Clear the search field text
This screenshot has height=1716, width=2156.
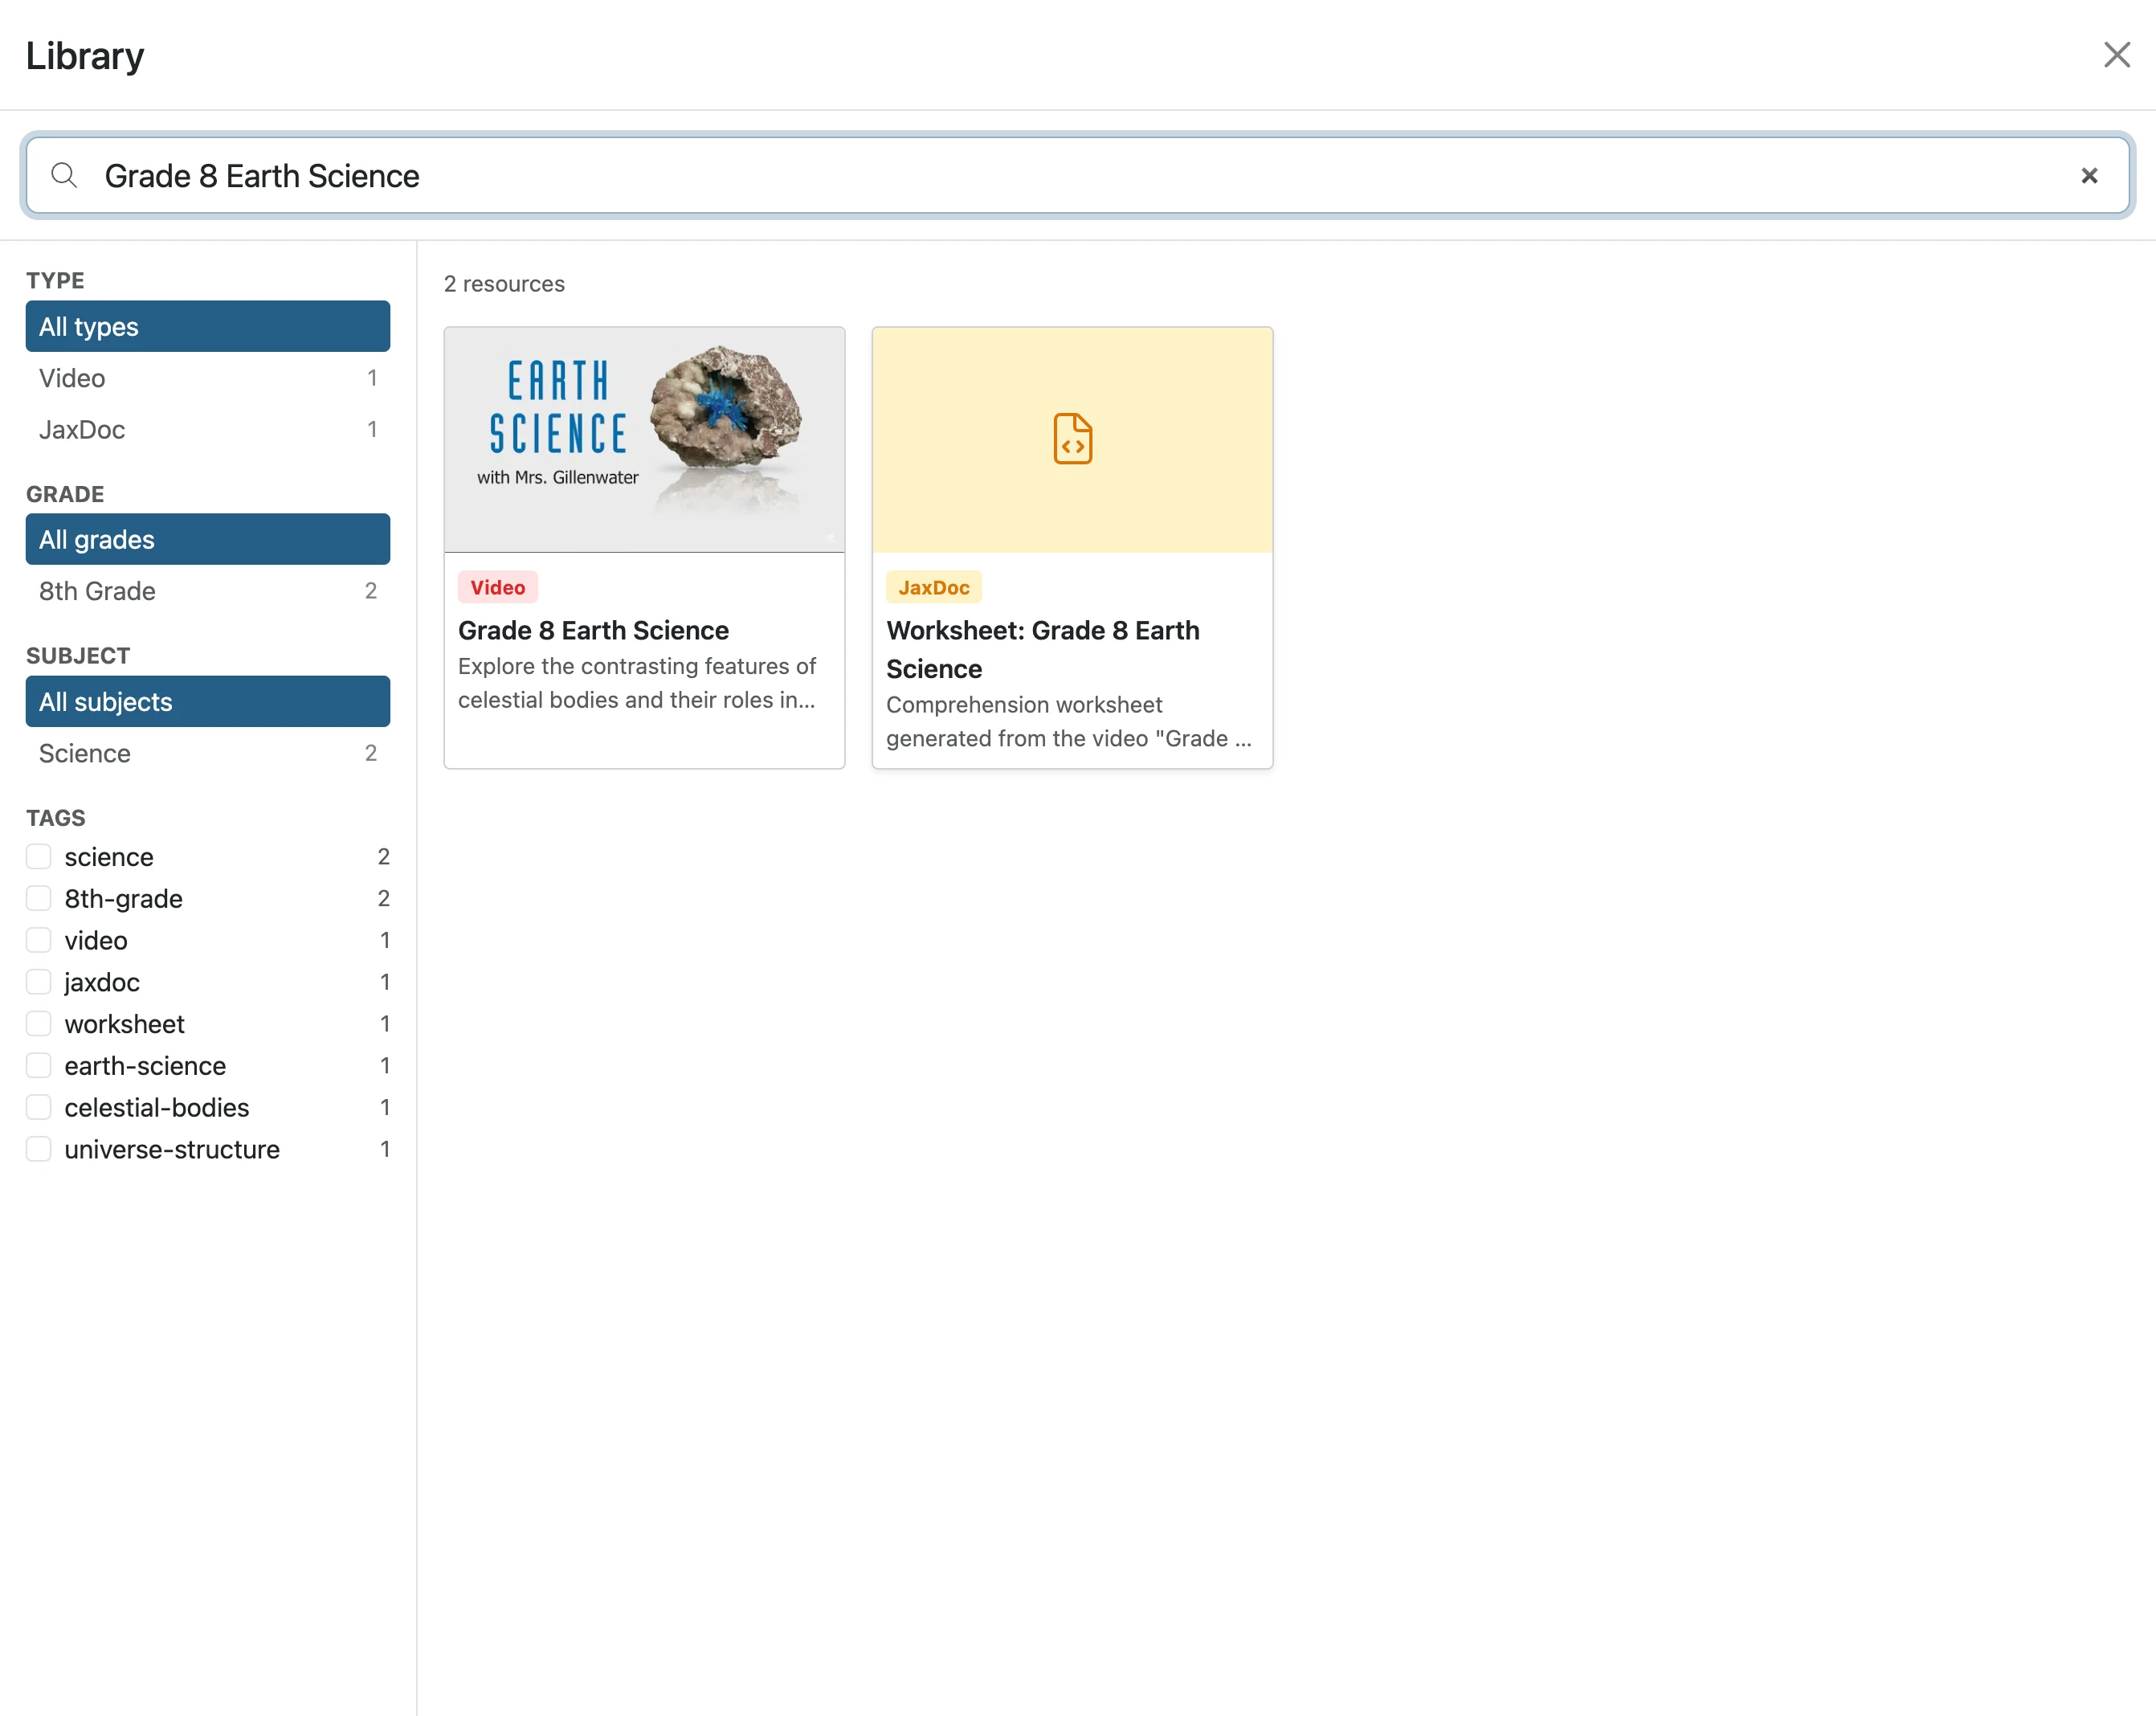tap(2089, 176)
